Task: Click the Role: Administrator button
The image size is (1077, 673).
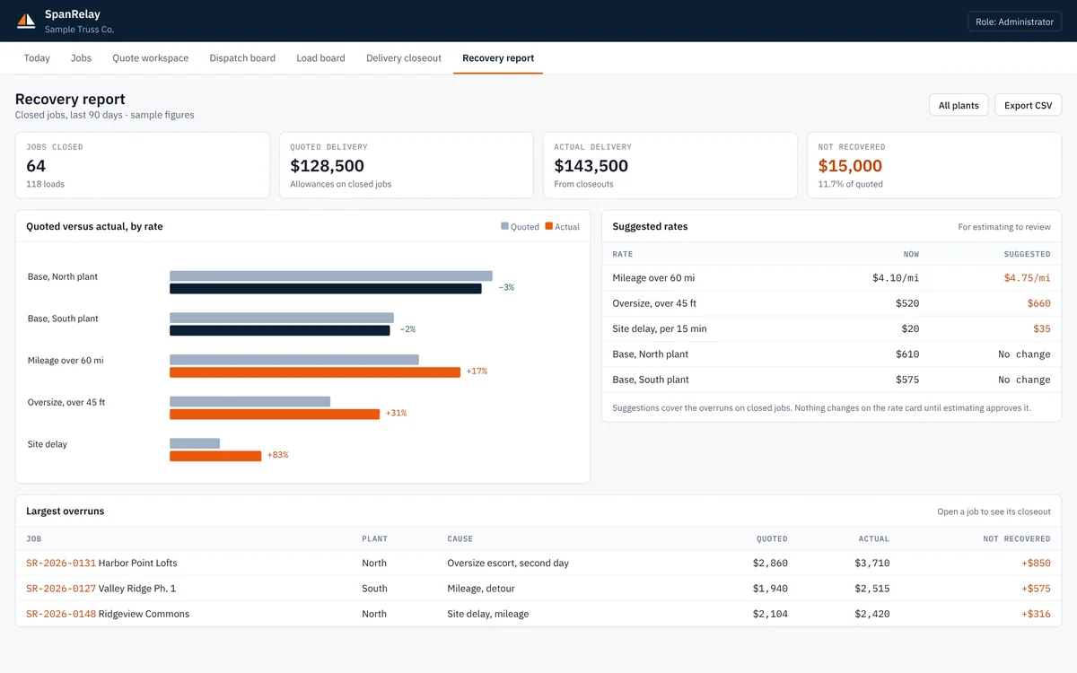Action: coord(1014,22)
